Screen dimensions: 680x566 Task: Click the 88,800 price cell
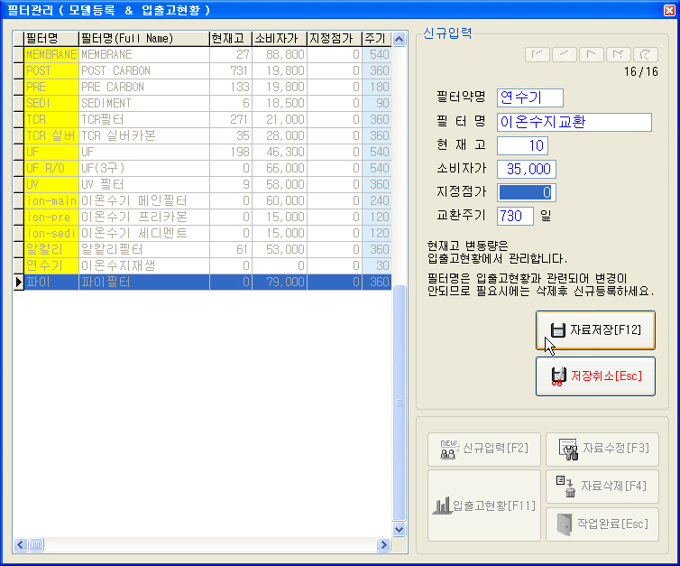click(x=280, y=55)
